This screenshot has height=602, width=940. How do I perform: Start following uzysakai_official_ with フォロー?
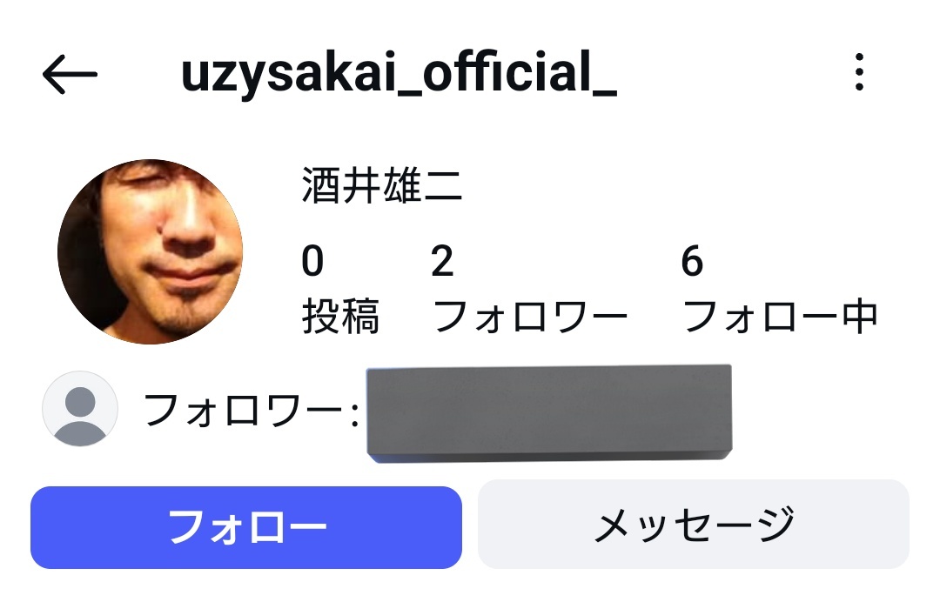click(x=246, y=528)
